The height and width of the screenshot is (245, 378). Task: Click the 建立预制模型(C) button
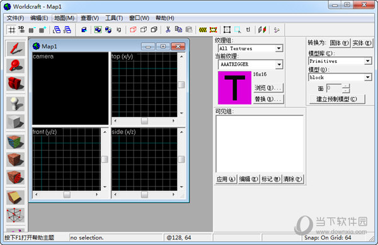337,99
